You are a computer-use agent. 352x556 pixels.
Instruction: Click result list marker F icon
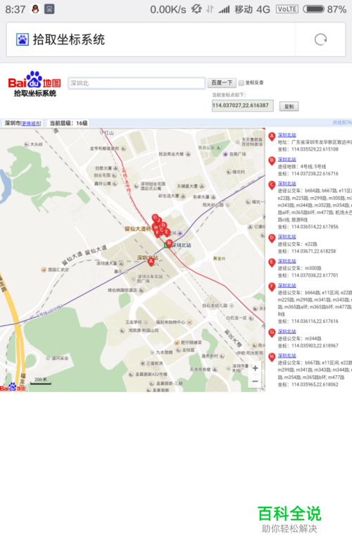(272, 287)
